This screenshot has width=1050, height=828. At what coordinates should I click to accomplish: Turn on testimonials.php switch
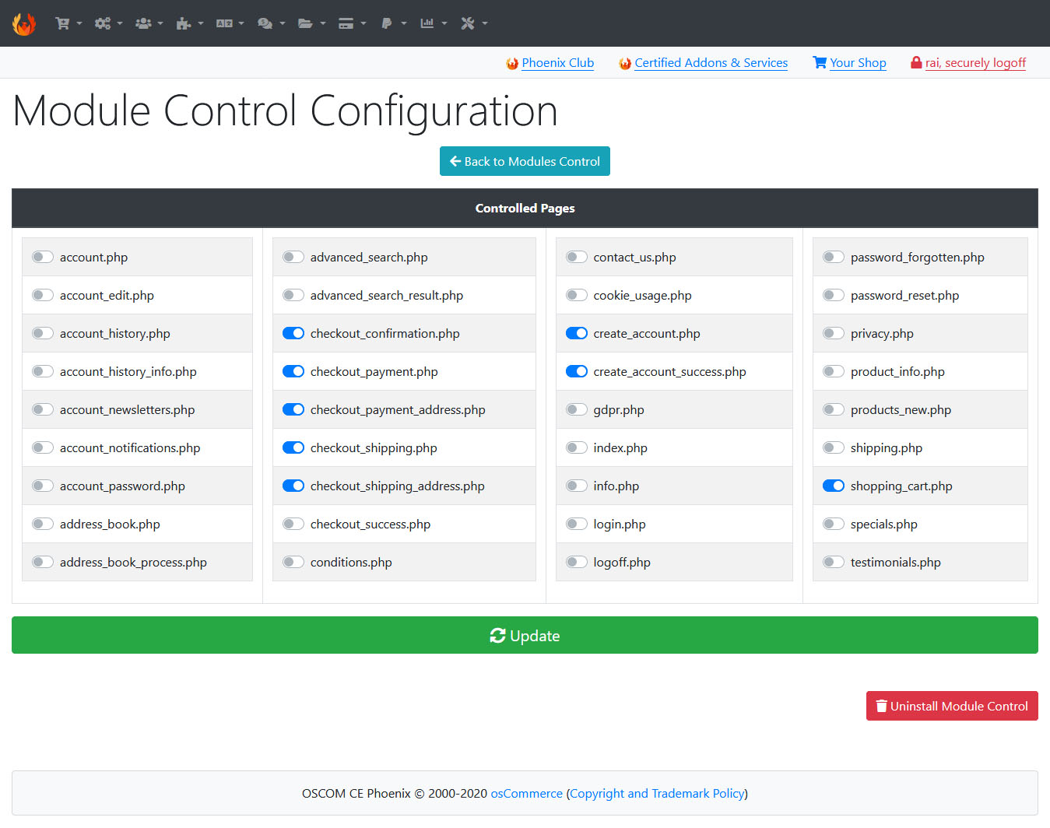pos(834,562)
